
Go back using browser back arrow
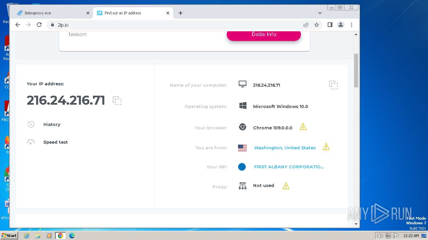18,25
